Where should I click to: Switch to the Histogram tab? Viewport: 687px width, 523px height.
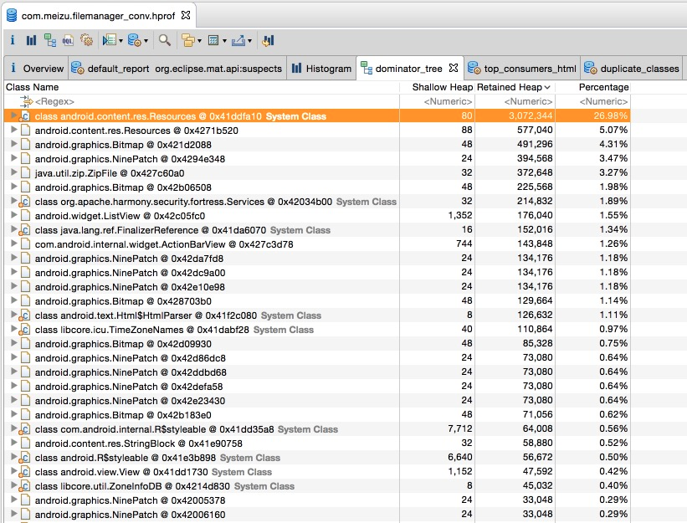pyautogui.click(x=321, y=69)
